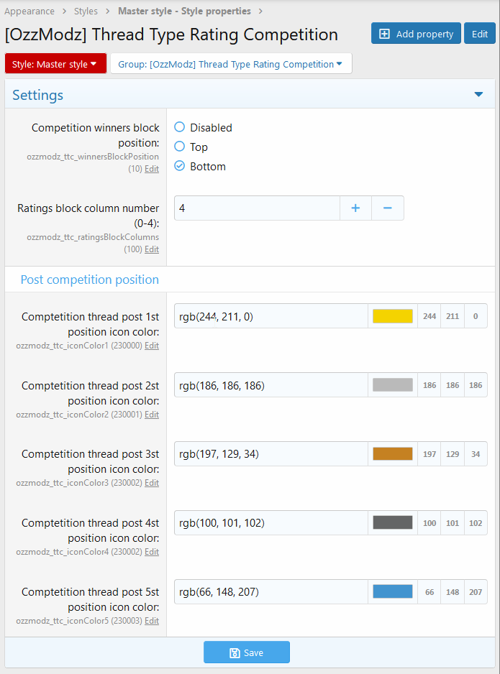This screenshot has width=500, height=674.
Task: Edit the ozzmodz_ttc_iconColor1 property
Action: coord(152,346)
